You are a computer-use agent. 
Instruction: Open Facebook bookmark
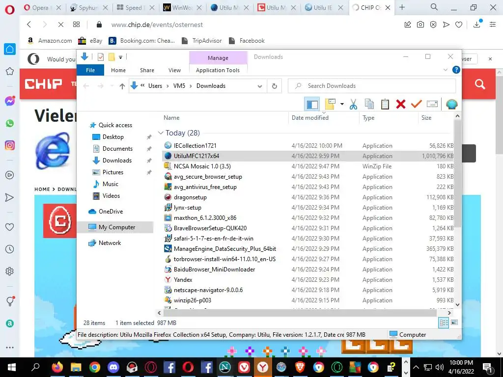pos(247,41)
